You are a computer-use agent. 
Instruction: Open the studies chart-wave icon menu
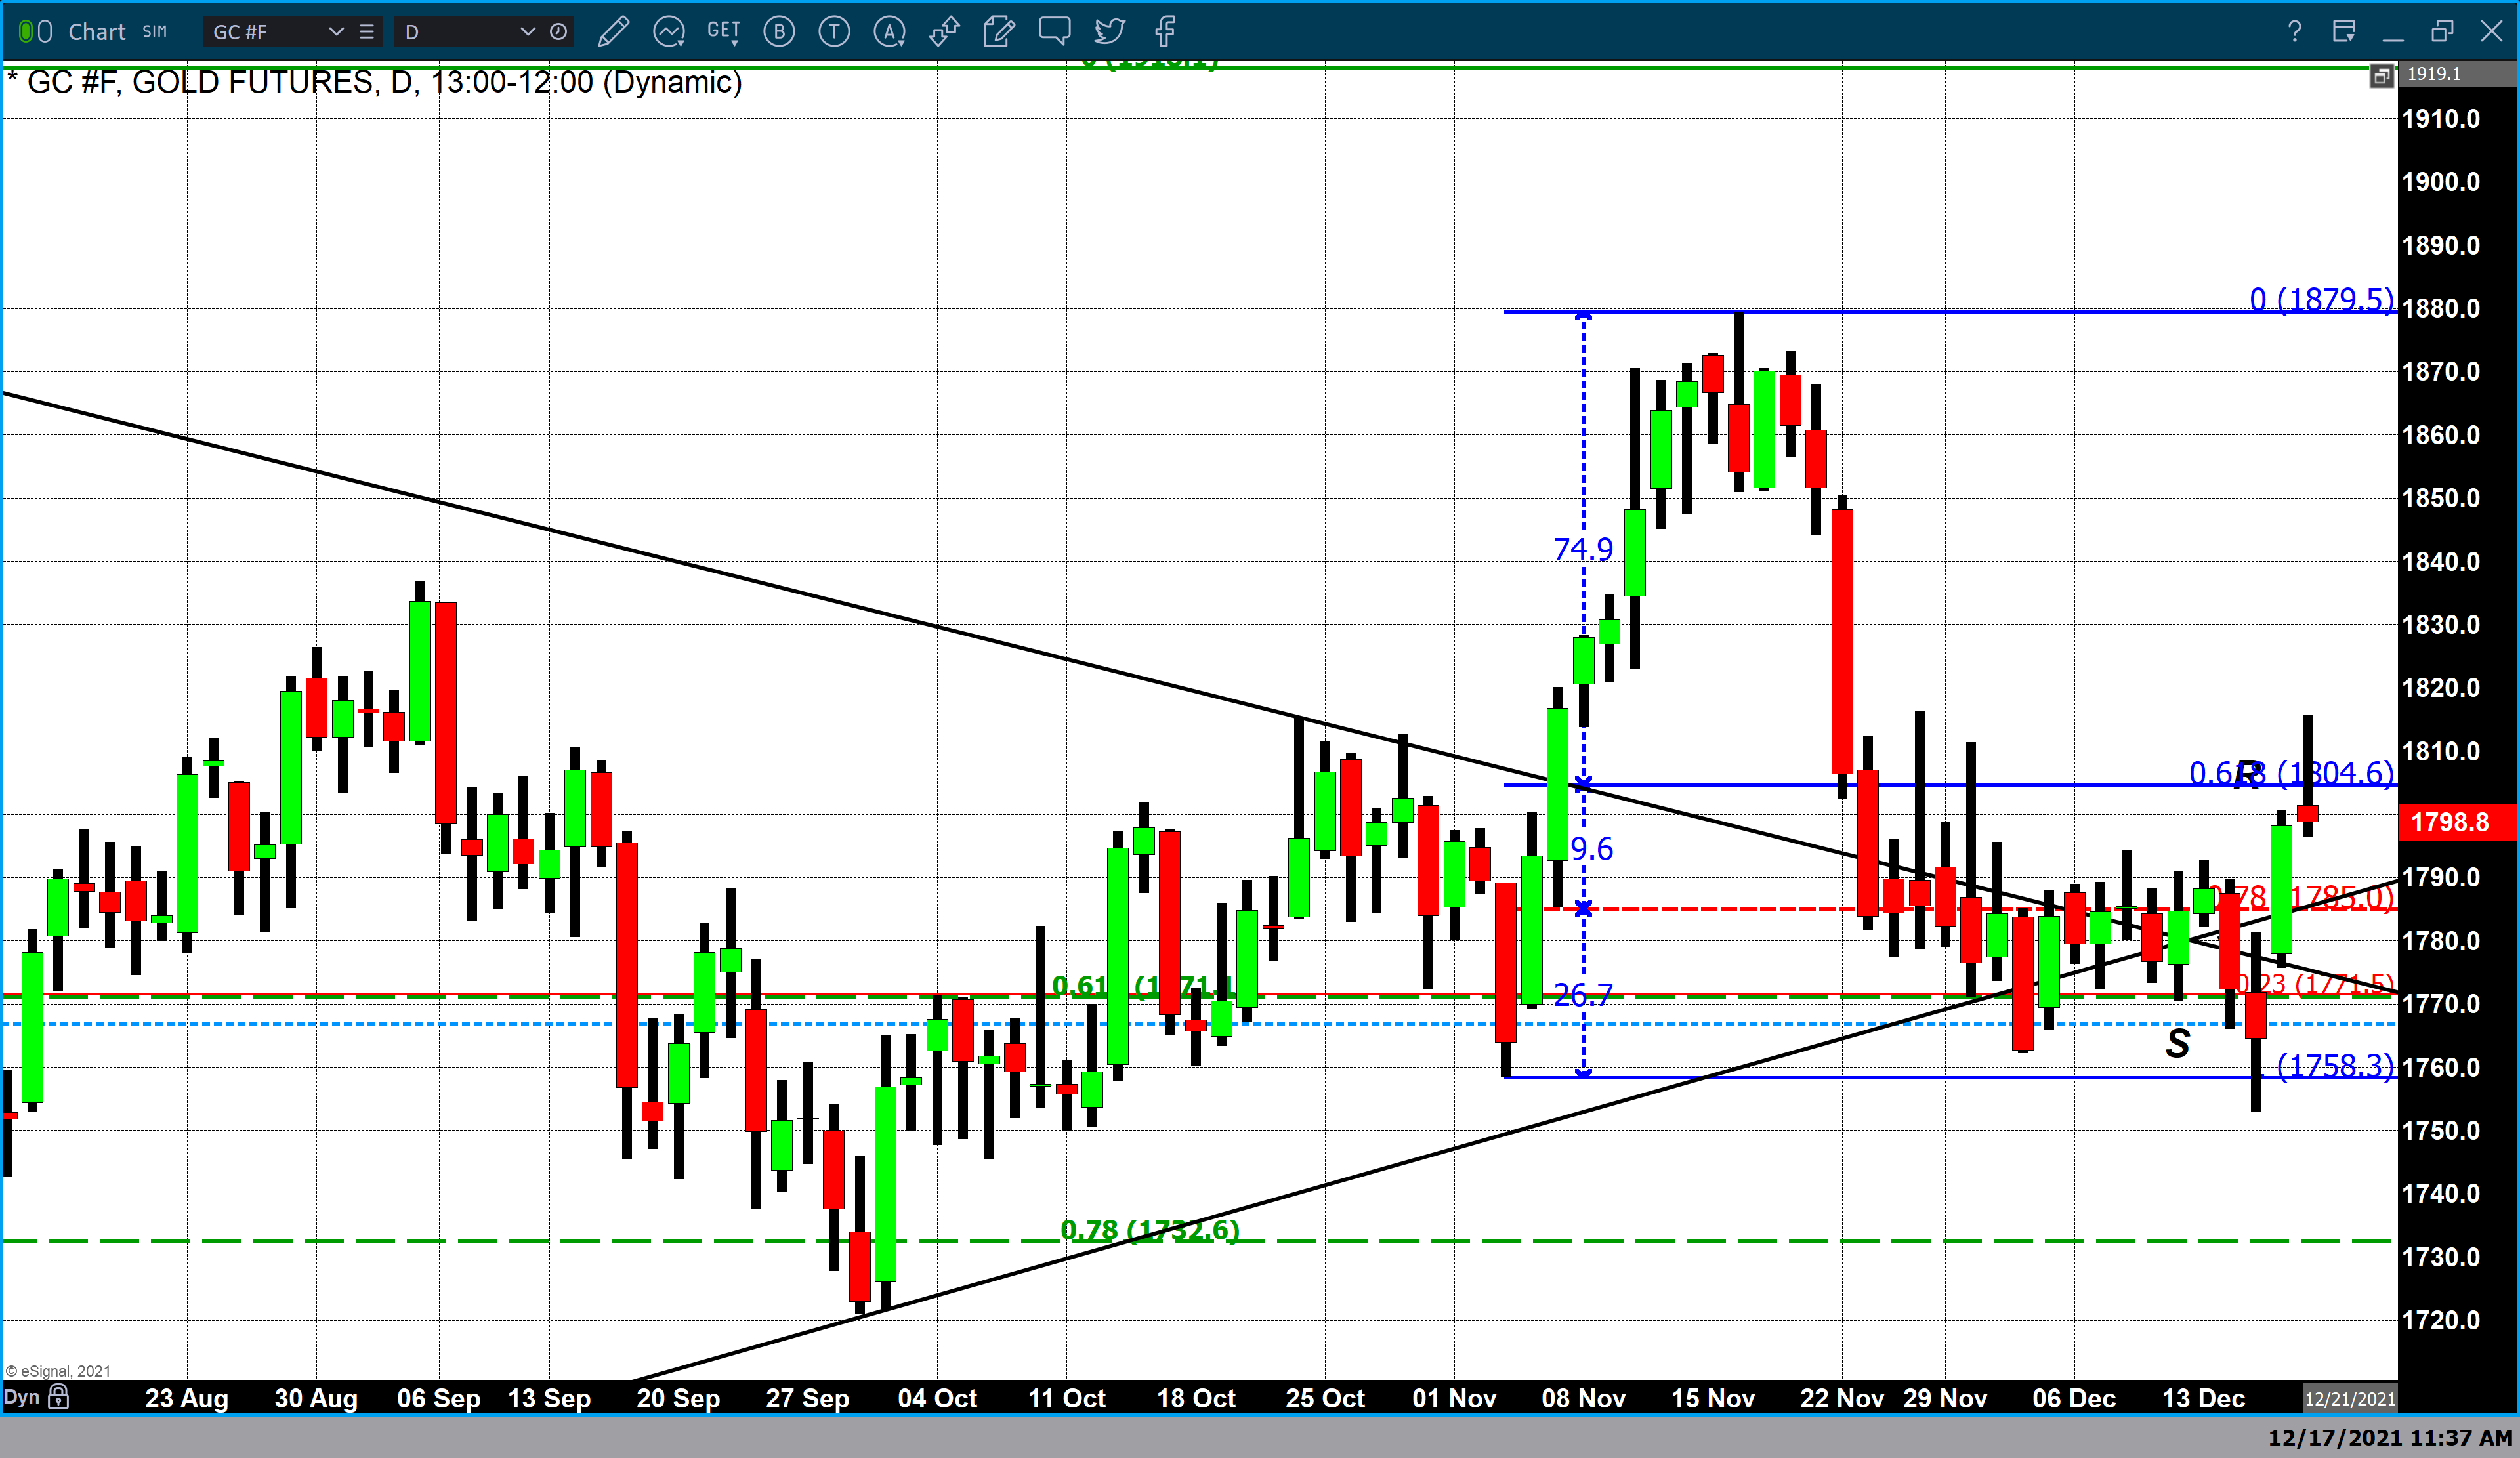pos(668,32)
